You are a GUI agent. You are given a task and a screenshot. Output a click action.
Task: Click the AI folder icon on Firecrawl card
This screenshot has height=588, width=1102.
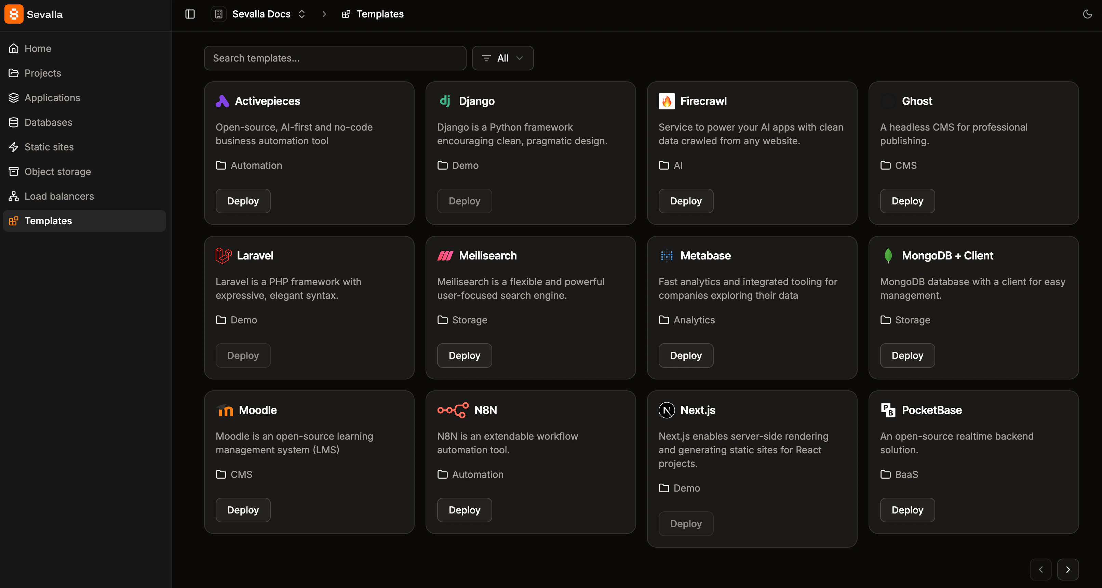point(664,165)
